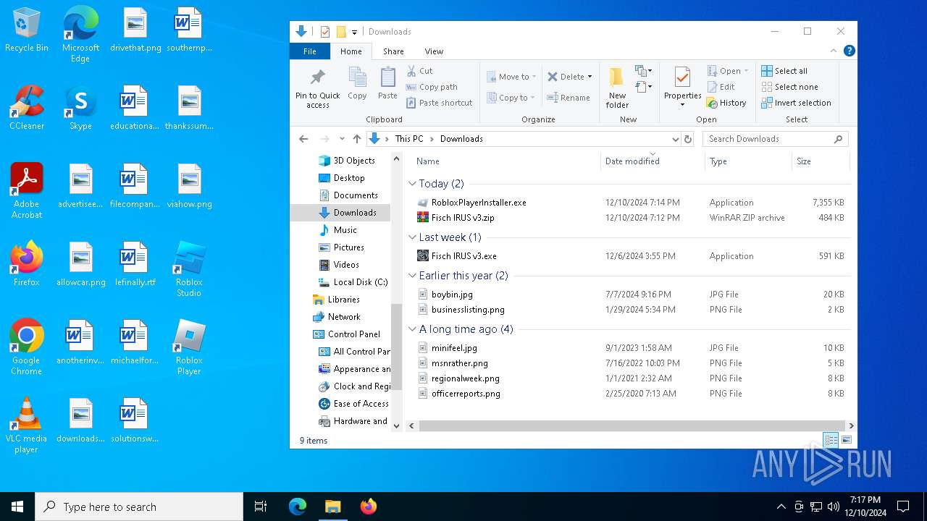Customize Quick Access Toolbar dropdown
This screenshot has height=521, width=927.
(x=354, y=32)
